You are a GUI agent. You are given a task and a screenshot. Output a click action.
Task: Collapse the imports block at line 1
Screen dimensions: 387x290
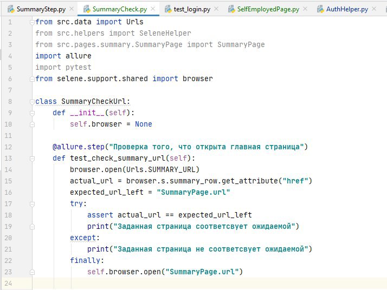32,22
